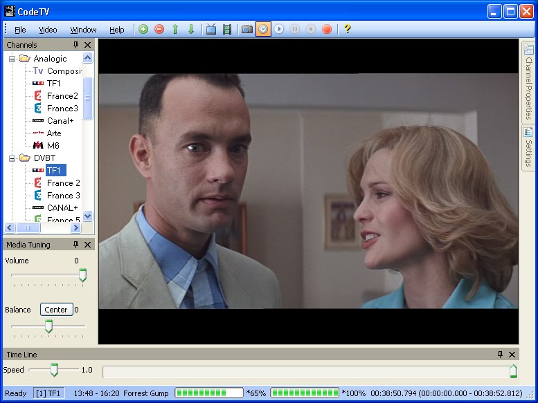The width and height of the screenshot is (538, 403).
Task: Click the pause button in toolbar
Action: click(x=295, y=30)
